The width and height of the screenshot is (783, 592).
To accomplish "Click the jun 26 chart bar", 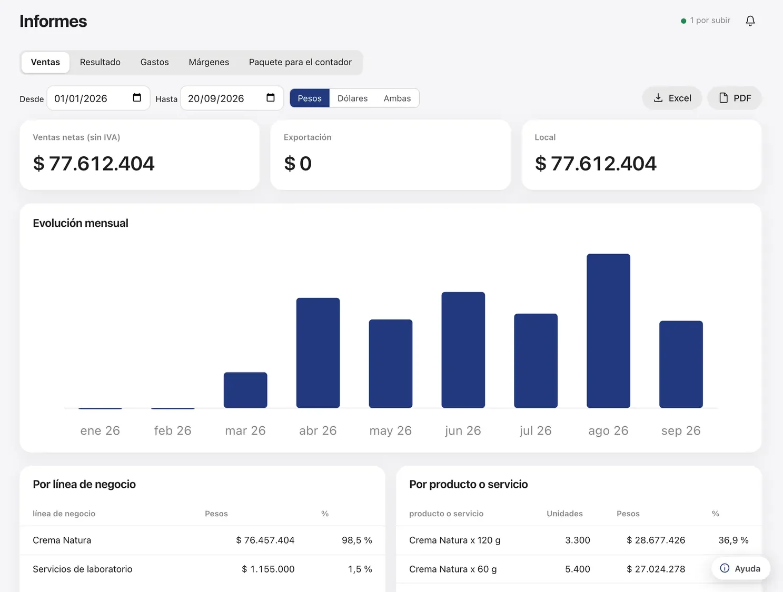I will pyautogui.click(x=463, y=350).
